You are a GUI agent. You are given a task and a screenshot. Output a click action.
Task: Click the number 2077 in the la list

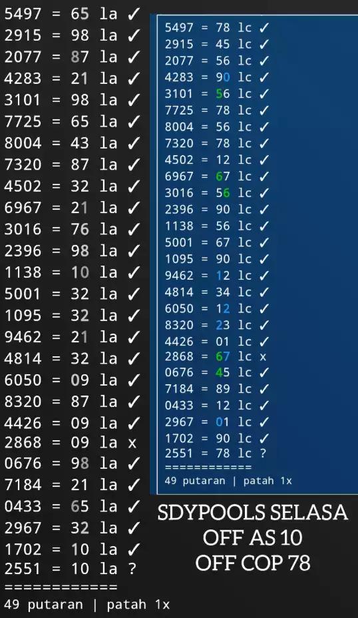[x=23, y=57]
